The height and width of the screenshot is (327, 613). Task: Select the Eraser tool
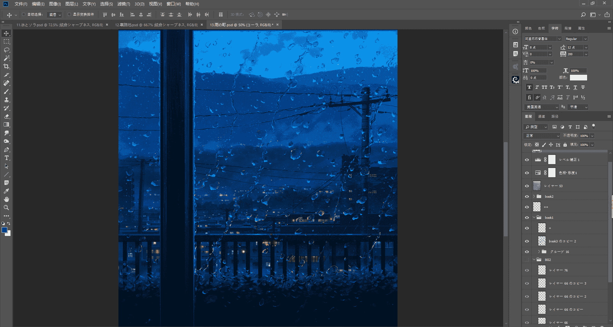point(6,116)
